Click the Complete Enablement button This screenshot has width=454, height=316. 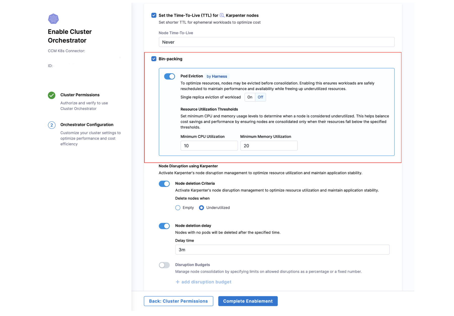click(x=248, y=301)
